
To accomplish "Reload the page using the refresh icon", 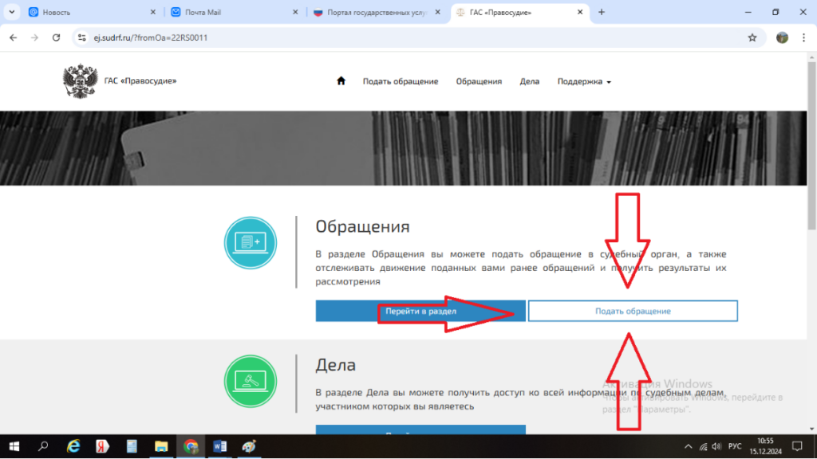I will pyautogui.click(x=56, y=37).
